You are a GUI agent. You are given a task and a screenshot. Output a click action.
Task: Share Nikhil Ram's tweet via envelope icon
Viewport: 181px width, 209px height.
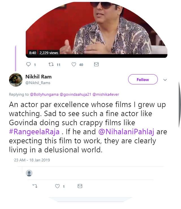(80, 186)
